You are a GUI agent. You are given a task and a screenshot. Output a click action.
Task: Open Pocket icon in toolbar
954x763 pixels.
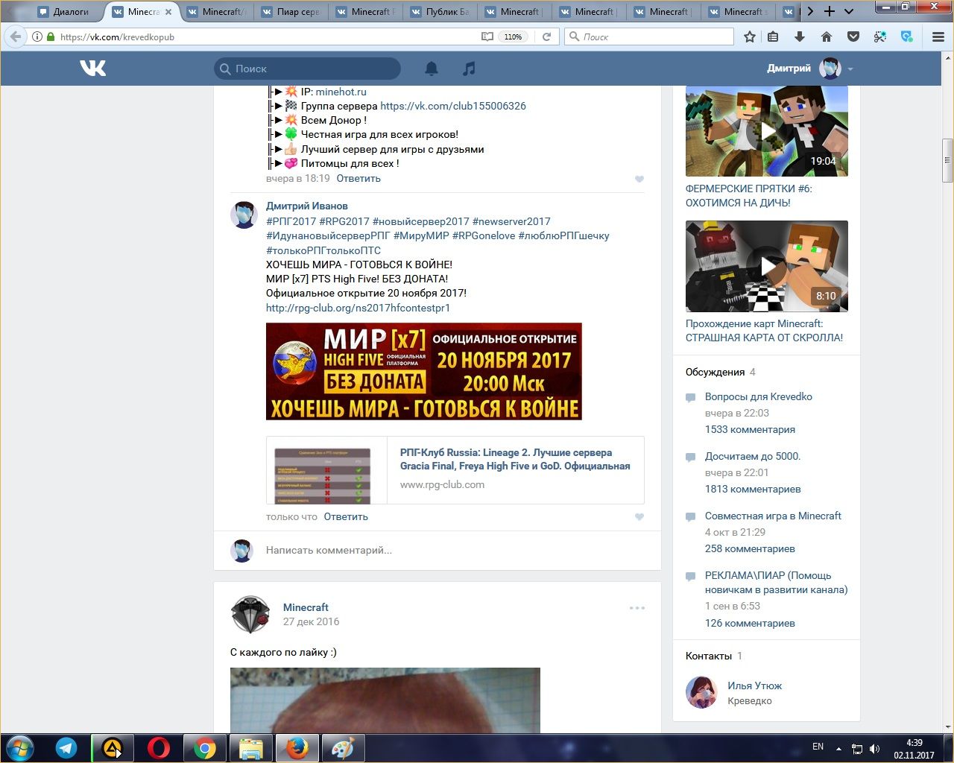pos(853,37)
